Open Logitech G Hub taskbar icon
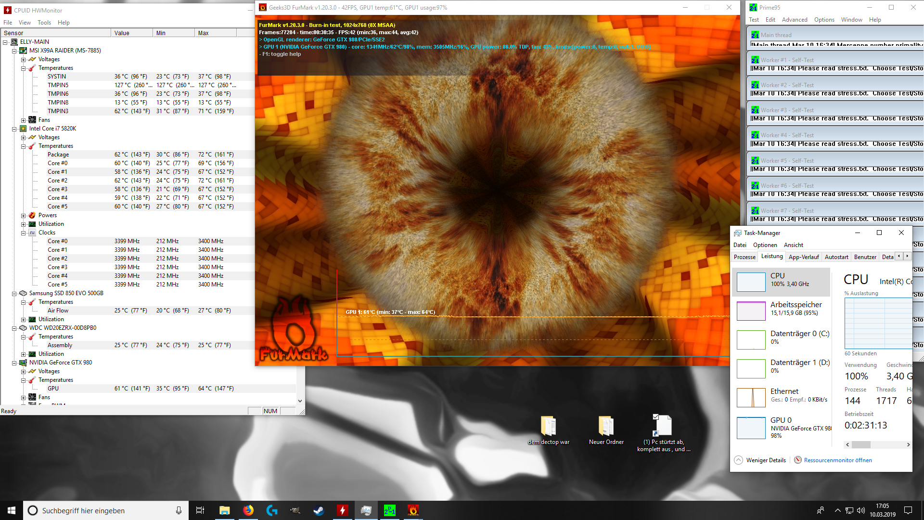 [x=272, y=510]
